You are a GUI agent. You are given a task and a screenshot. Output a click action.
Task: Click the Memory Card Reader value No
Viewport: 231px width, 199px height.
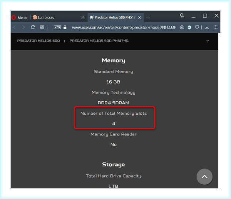[x=114, y=144]
